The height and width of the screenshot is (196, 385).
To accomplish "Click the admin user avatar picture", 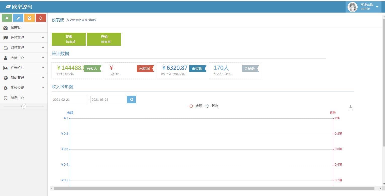I will tap(352, 7).
